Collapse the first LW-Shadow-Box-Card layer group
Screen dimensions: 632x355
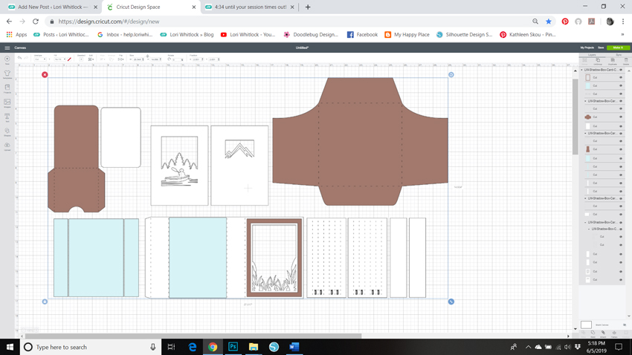tap(582, 70)
